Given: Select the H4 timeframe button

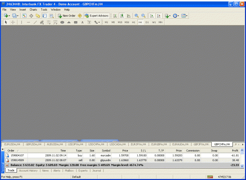Looking at the screenshot, I should pyautogui.click(x=140, y=22).
